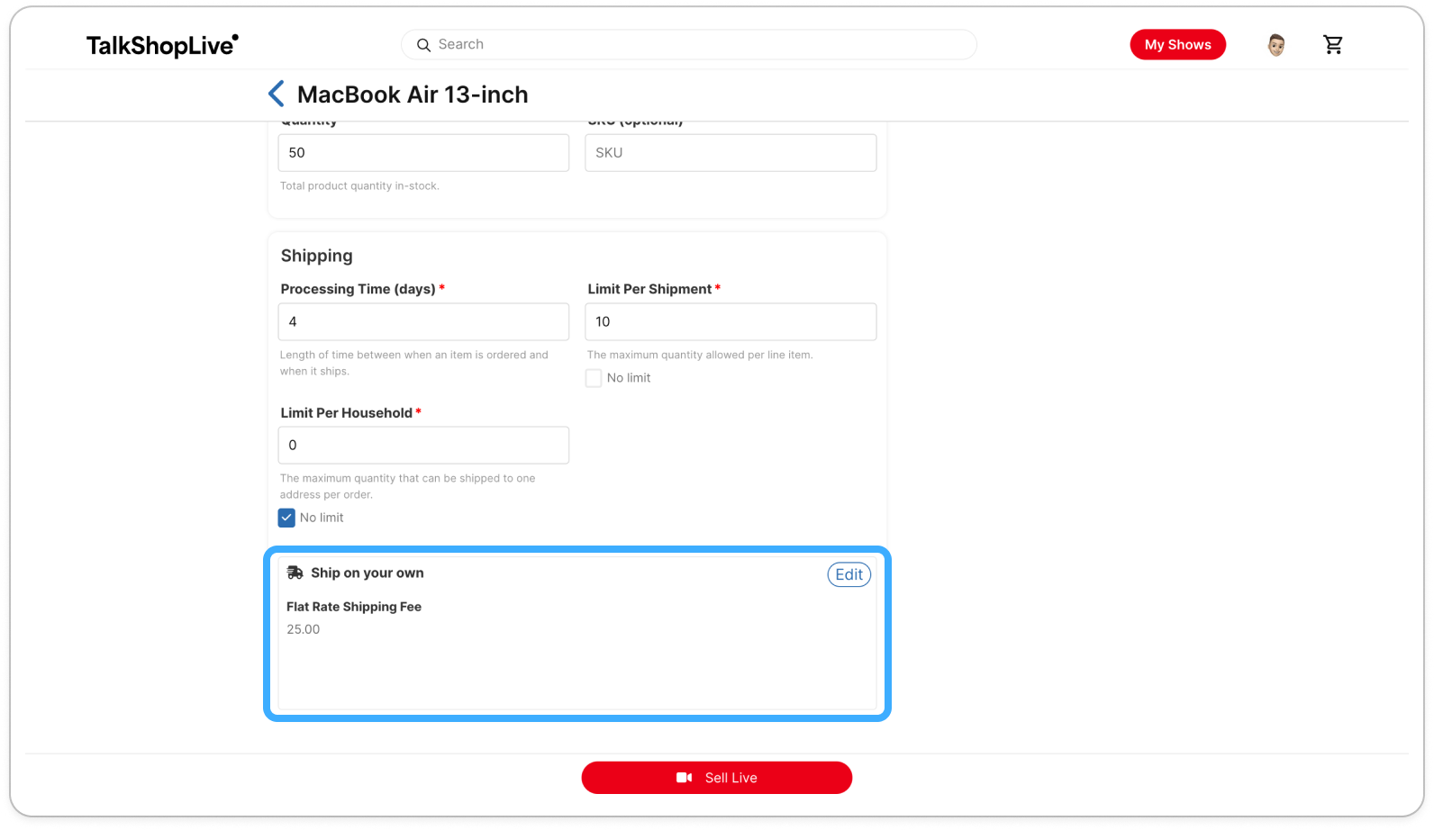The width and height of the screenshot is (1434, 830).
Task: Click the search magnifier icon
Action: tap(423, 45)
